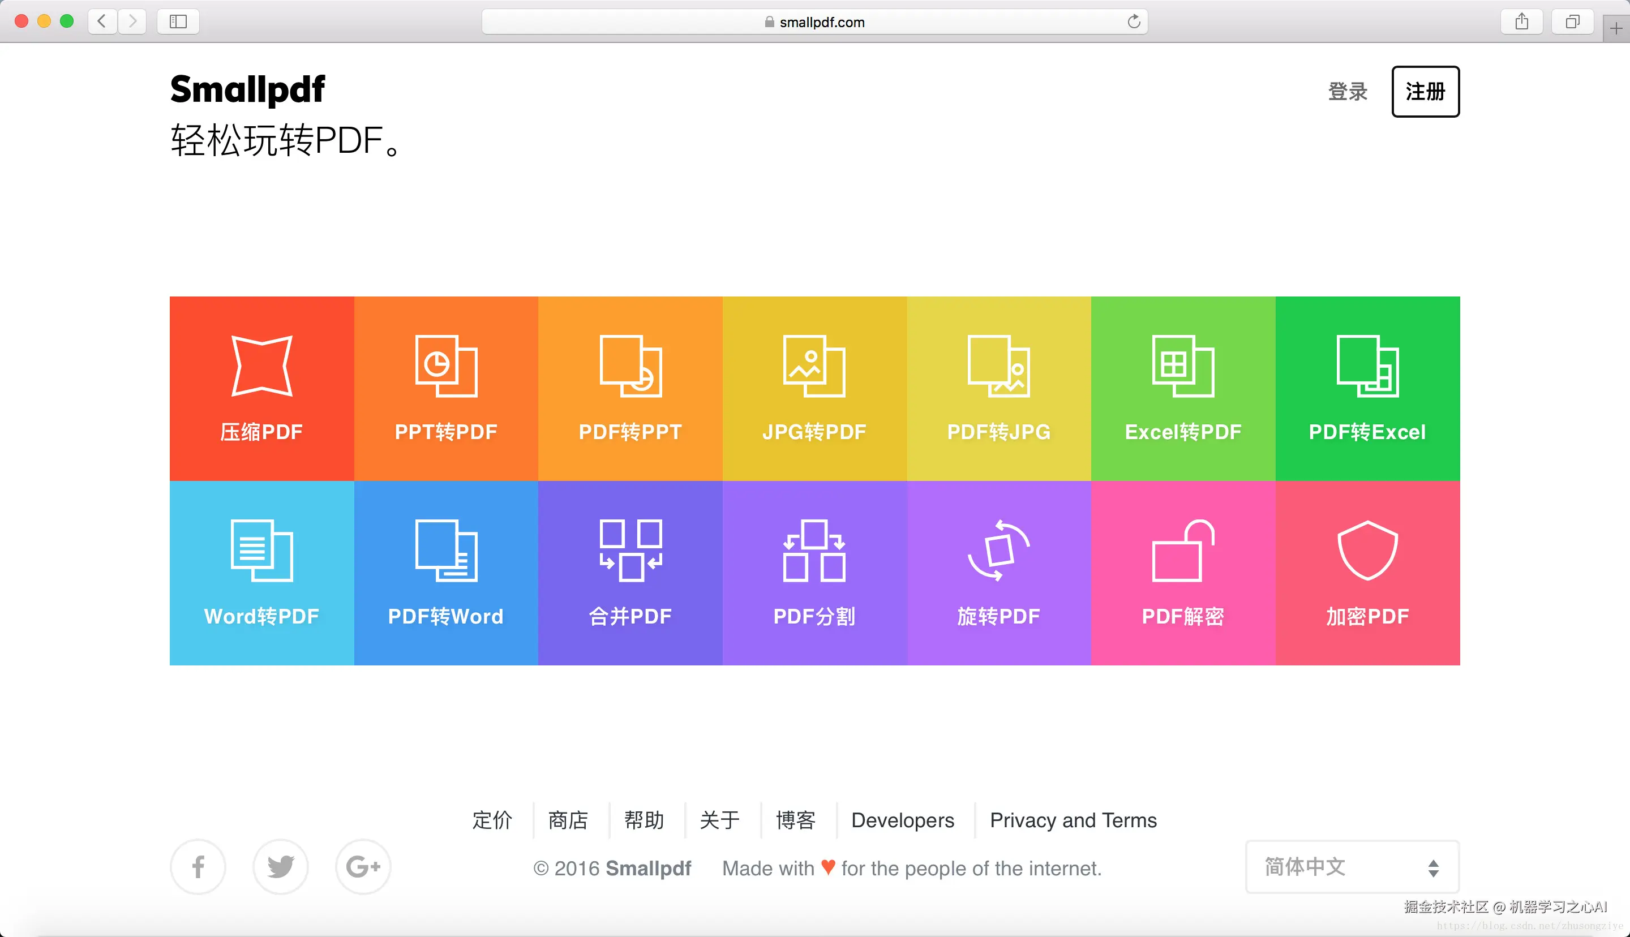Click the Google Plus social icon
This screenshot has height=937, width=1630.
coord(363,867)
